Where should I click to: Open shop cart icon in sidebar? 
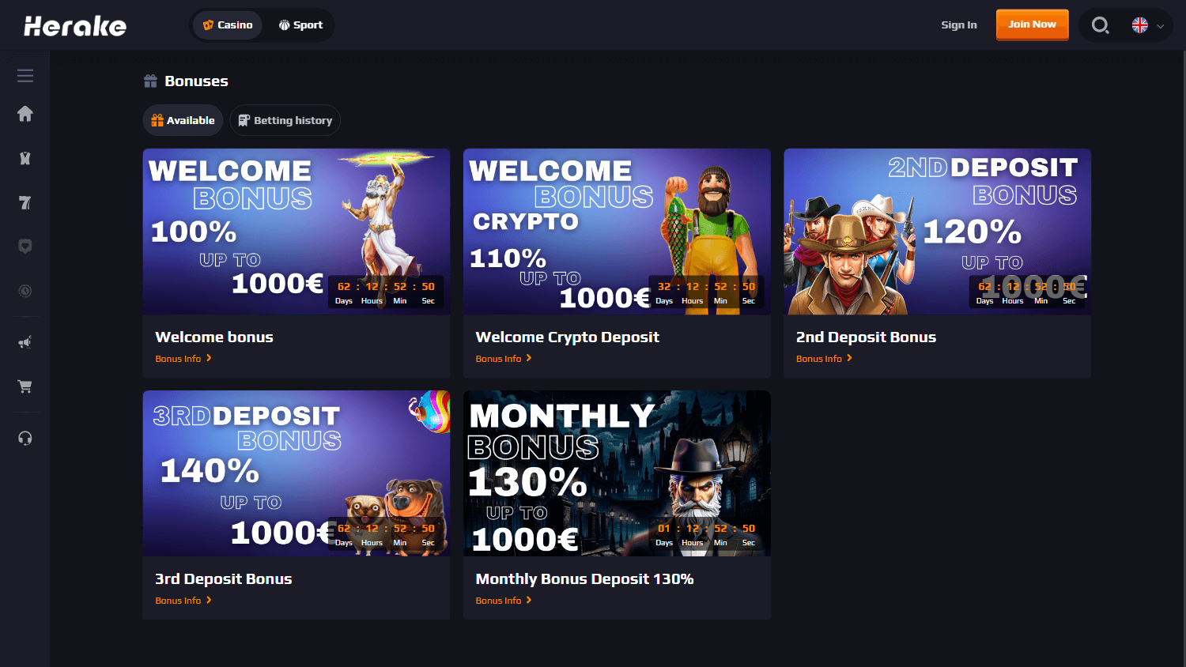tap(25, 386)
